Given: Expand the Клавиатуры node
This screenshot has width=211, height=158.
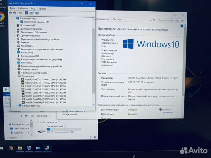Looking at the screenshot, I should [15, 46].
